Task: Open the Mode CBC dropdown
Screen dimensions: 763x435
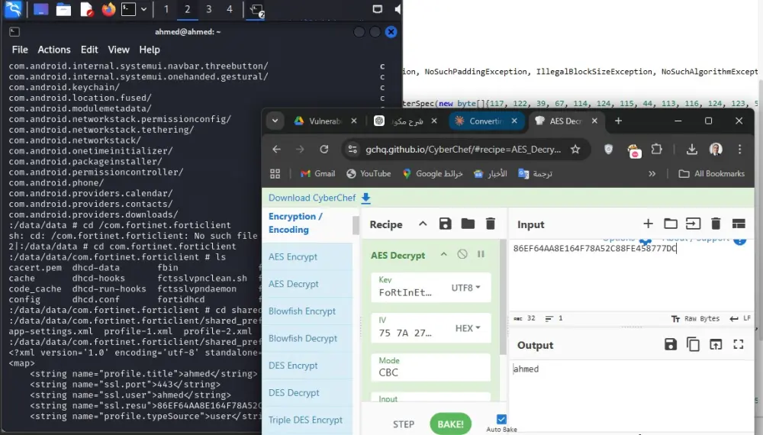Action: (430, 367)
